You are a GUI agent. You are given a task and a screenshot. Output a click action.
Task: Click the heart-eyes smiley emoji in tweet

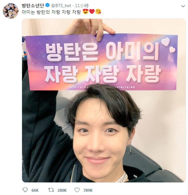coord(85,12)
